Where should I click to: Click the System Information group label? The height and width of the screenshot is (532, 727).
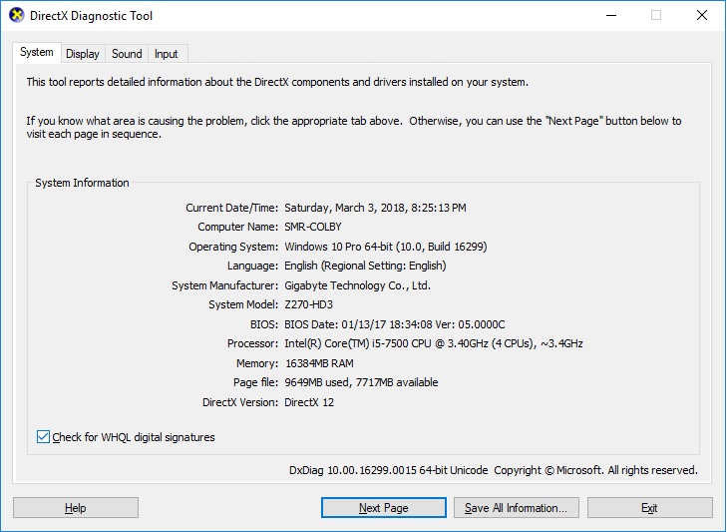(82, 183)
